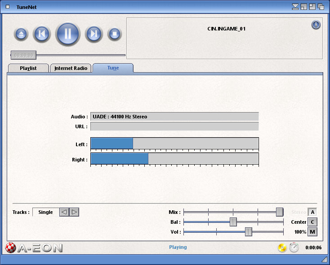Image resolution: width=330 pixels, height=265 pixels.
Task: Select the next subtrack with the right arrow
Action: pos(75,212)
